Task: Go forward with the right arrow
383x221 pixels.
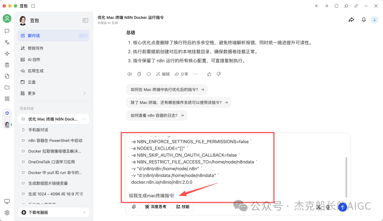Action: [x=327, y=6]
